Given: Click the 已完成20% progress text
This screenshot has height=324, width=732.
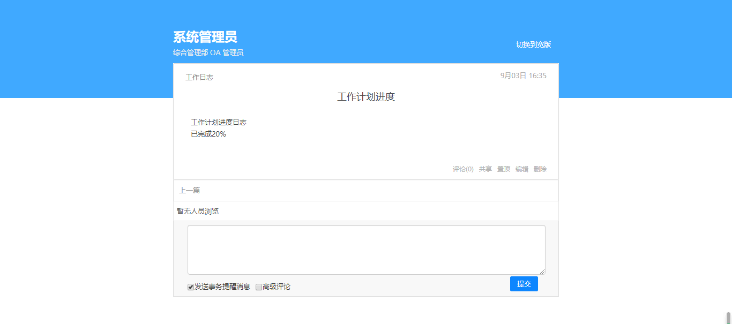Looking at the screenshot, I should coord(208,134).
